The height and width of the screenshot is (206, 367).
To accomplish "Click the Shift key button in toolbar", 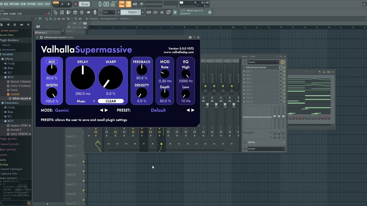I will coord(149,12).
